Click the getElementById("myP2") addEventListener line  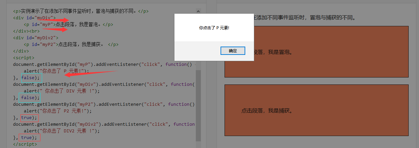tap(104, 104)
